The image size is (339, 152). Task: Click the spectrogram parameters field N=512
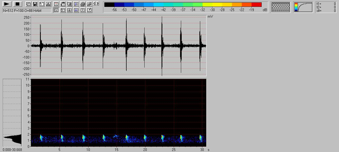coord(27,11)
